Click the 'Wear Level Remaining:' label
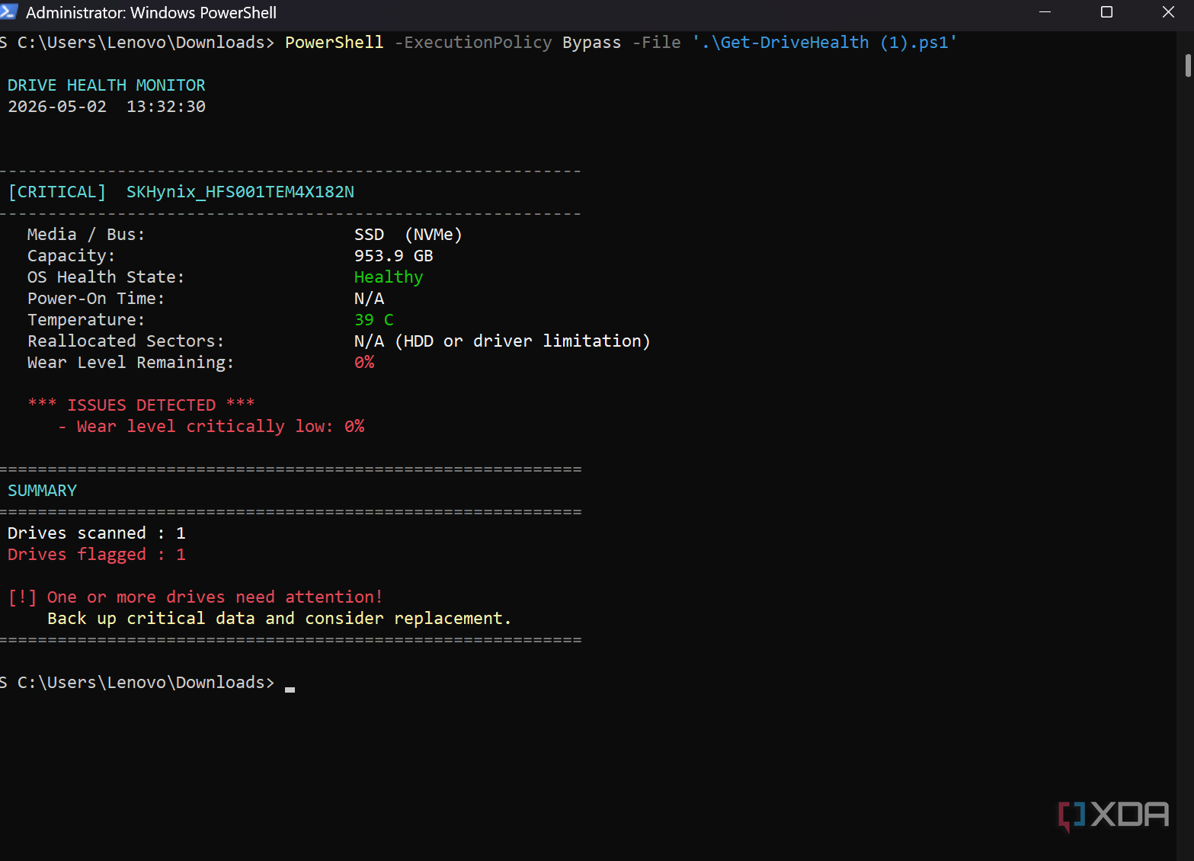 (130, 363)
